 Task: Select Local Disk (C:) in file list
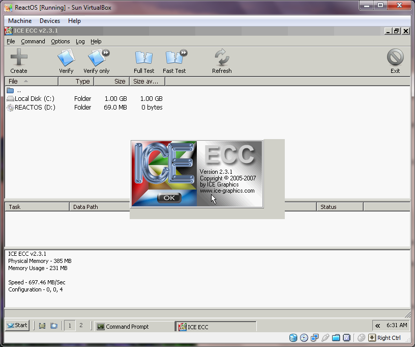coord(34,99)
